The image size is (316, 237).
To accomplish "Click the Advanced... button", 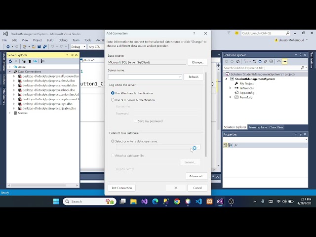I will (197, 176).
